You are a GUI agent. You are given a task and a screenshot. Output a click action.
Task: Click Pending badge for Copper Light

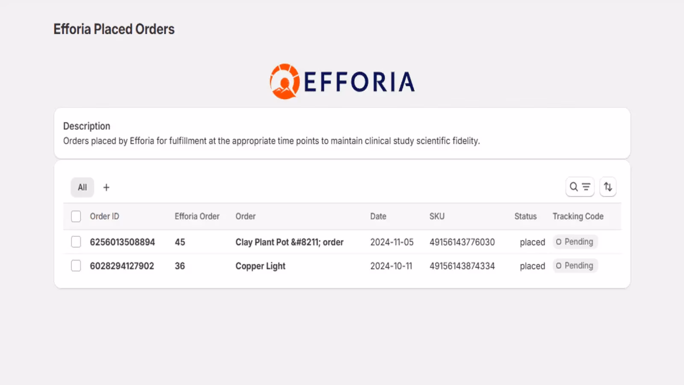(575, 266)
